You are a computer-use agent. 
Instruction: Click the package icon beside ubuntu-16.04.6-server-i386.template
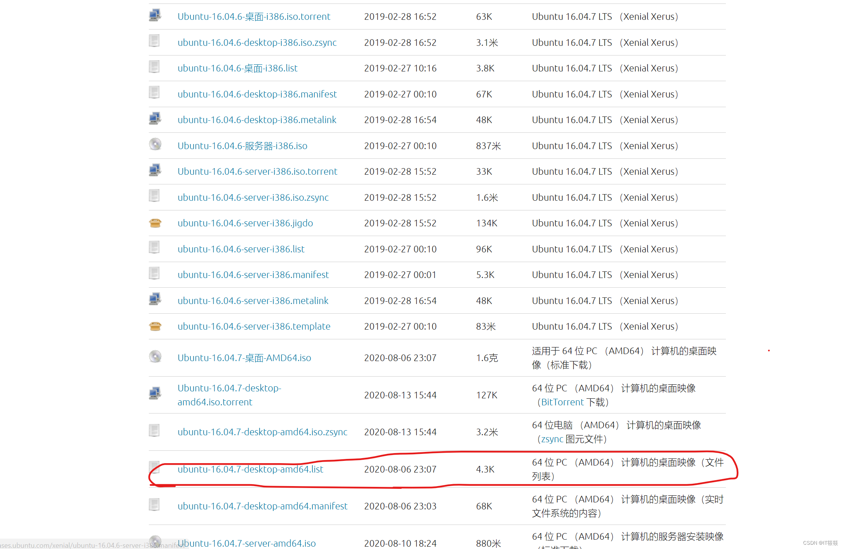(155, 325)
